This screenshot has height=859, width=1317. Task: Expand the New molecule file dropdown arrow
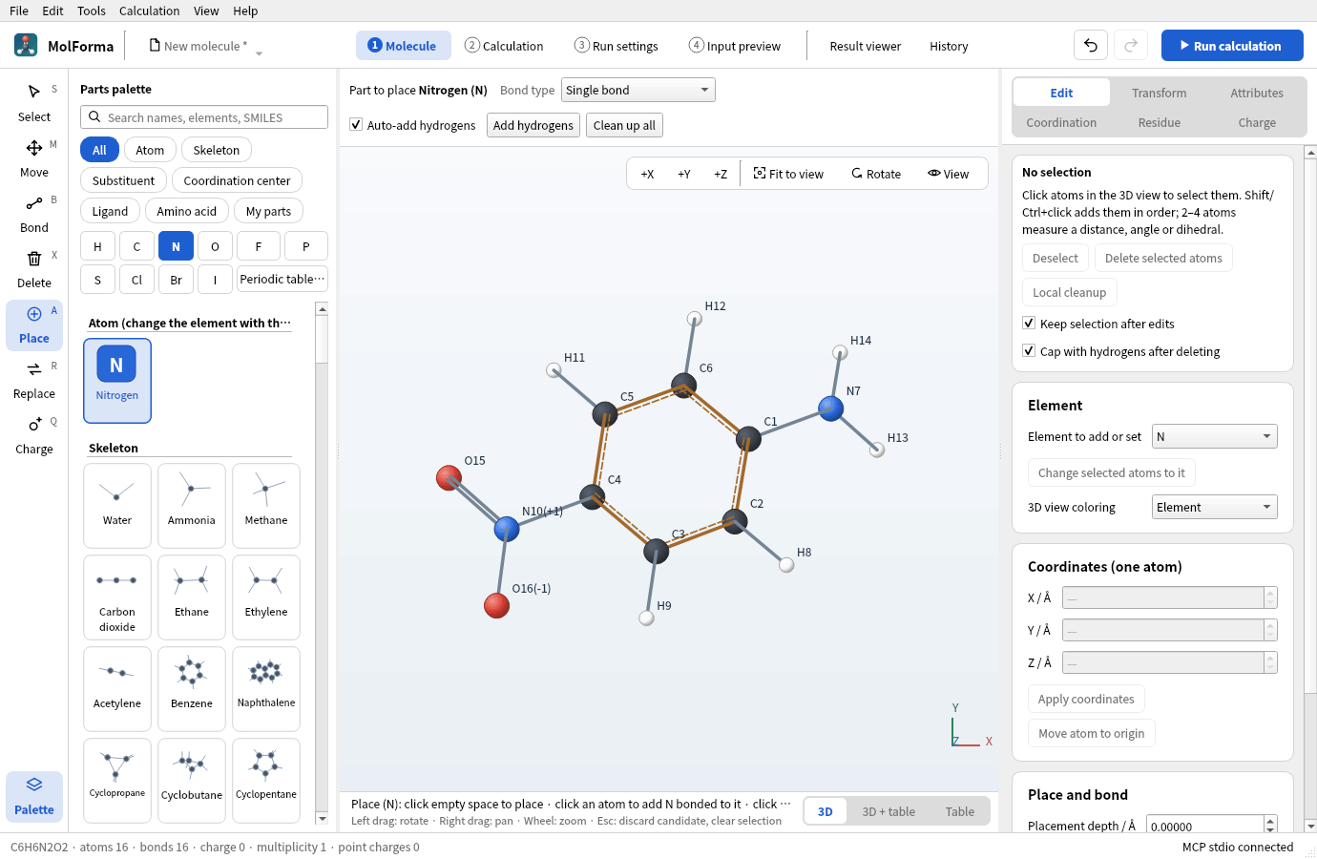coord(259,52)
